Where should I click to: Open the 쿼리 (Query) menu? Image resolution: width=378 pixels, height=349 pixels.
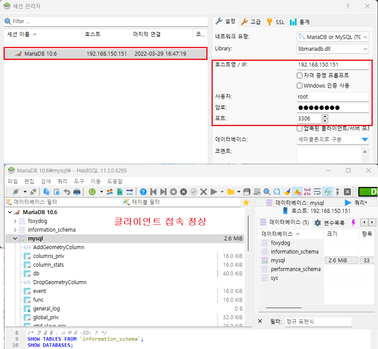62,181
